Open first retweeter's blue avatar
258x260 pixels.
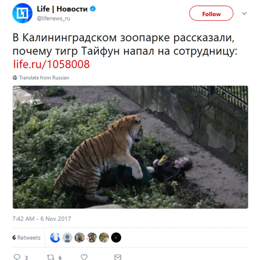[55, 237]
